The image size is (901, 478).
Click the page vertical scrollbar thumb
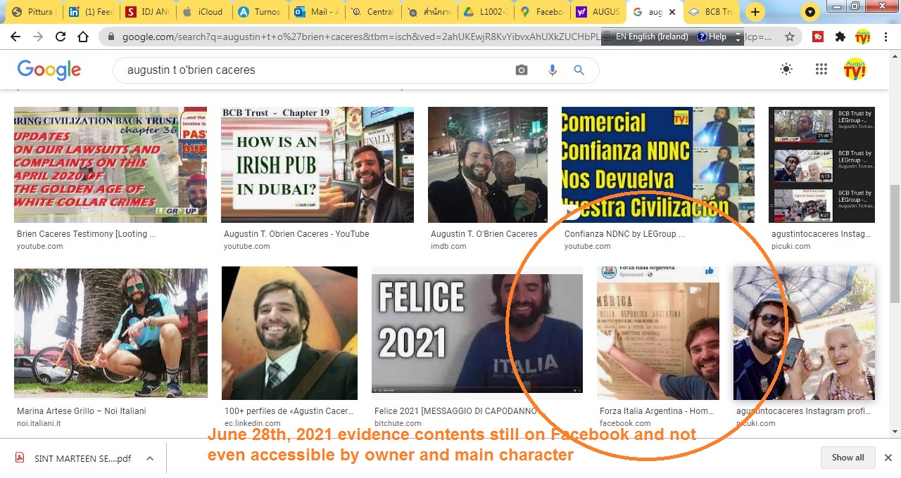pos(895,244)
